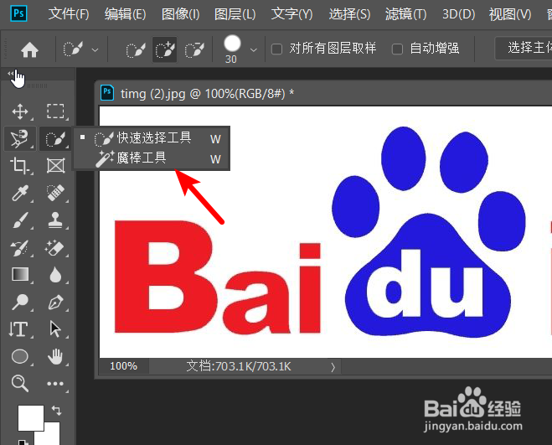The height and width of the screenshot is (445, 552).
Task: Swap foreground and background colors
Action: pos(56,410)
